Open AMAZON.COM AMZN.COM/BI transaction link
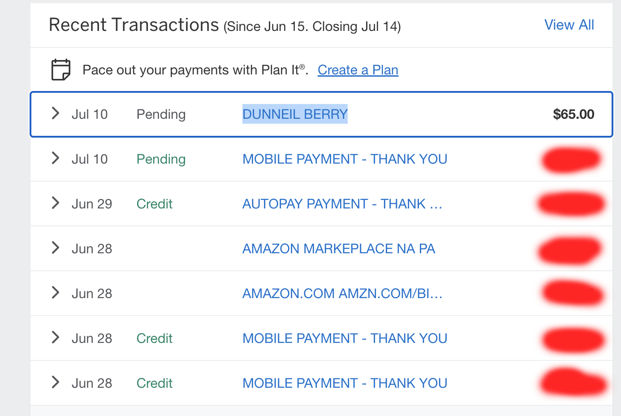Screen dimensions: 621x416 tap(342, 294)
